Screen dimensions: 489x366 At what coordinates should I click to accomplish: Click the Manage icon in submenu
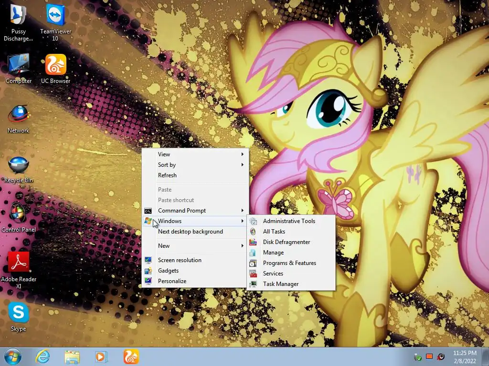pyautogui.click(x=253, y=253)
